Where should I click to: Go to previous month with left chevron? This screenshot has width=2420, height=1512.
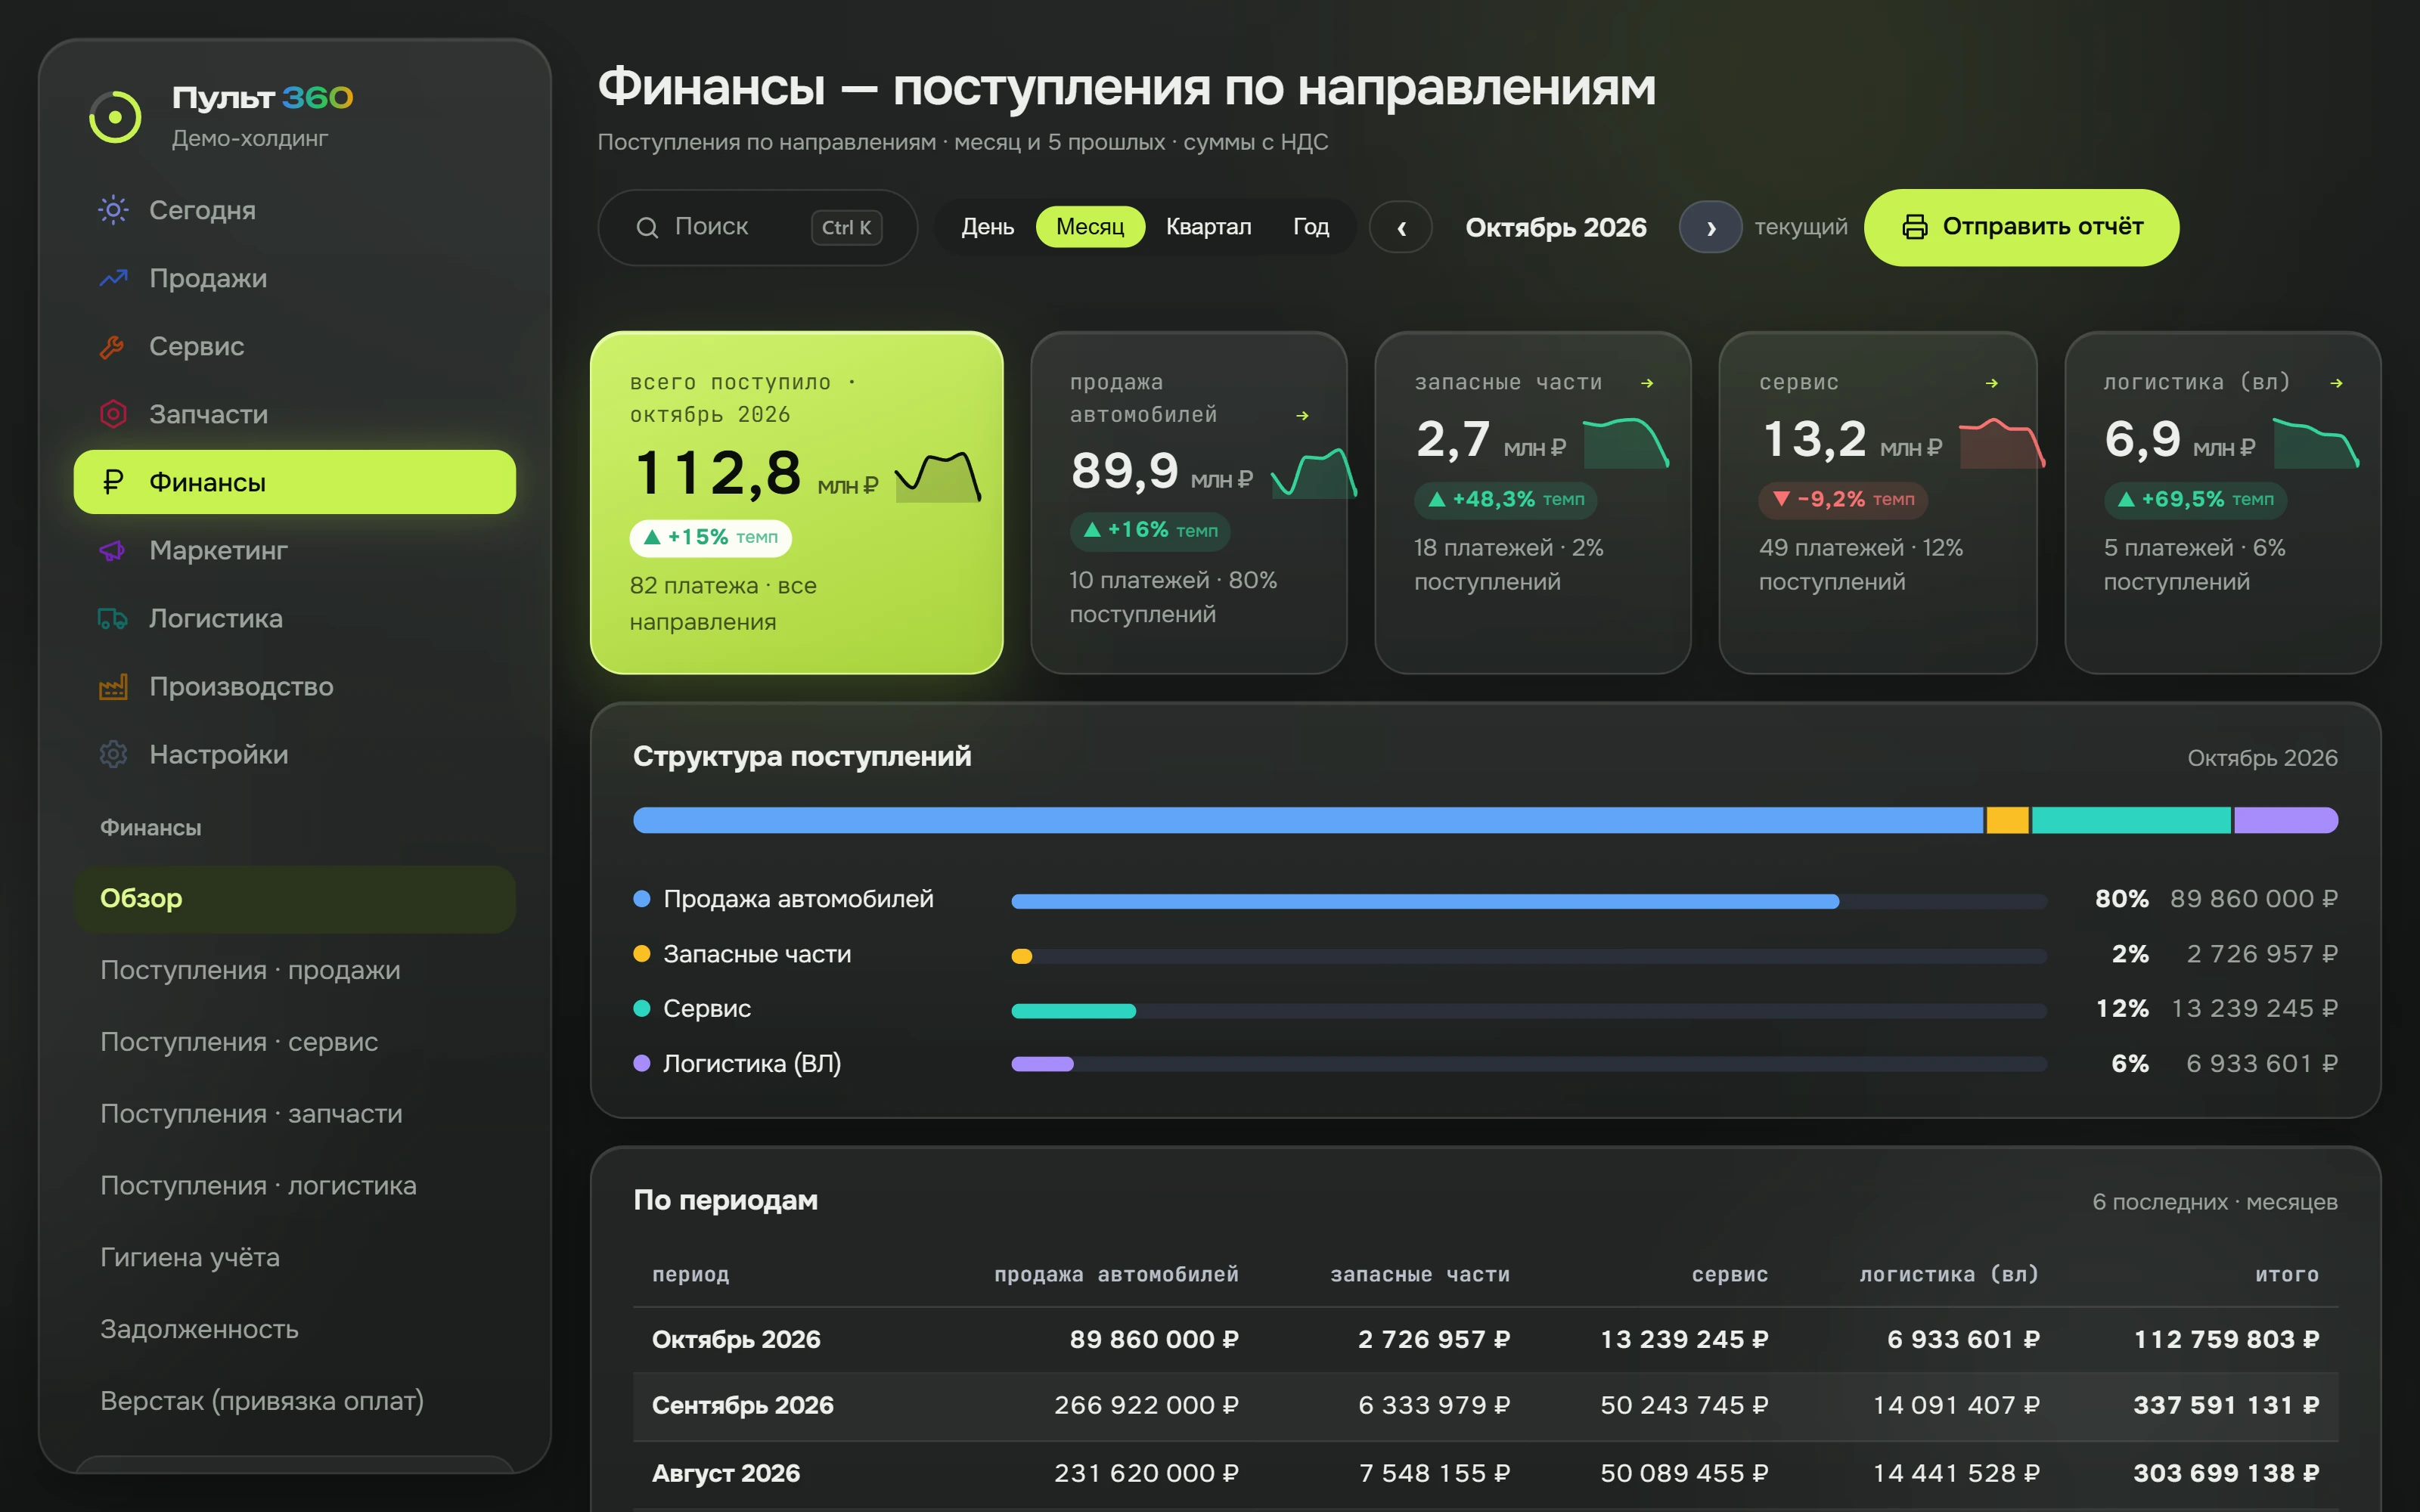[1401, 228]
